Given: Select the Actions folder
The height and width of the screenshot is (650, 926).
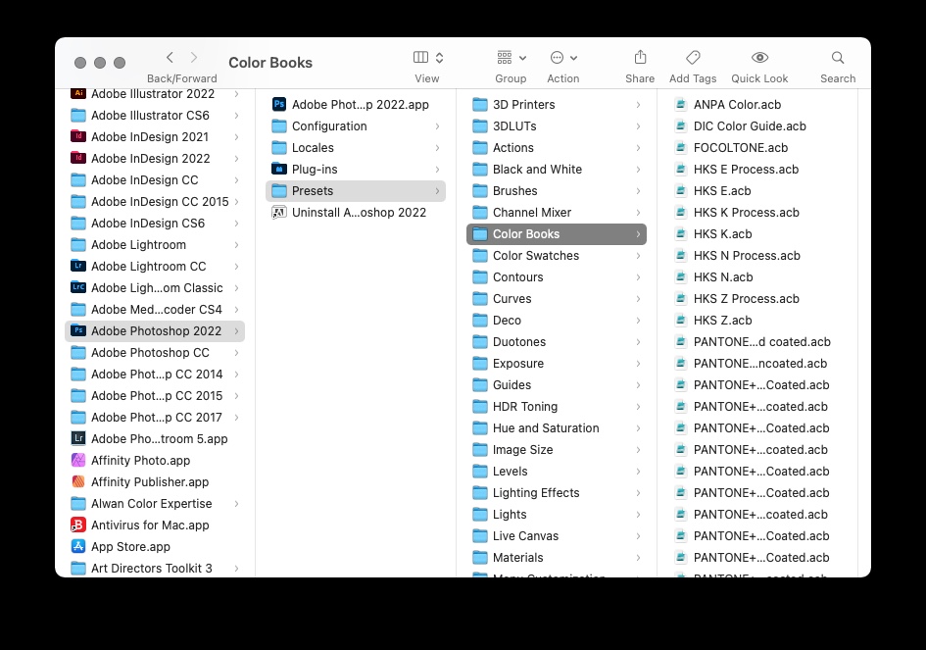Looking at the screenshot, I should (557, 148).
